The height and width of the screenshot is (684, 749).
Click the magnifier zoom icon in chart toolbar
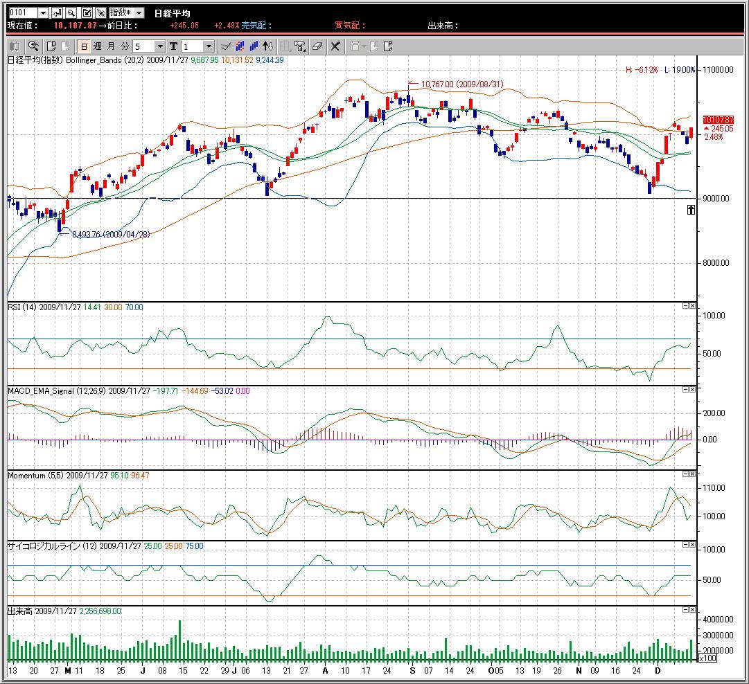[x=33, y=46]
